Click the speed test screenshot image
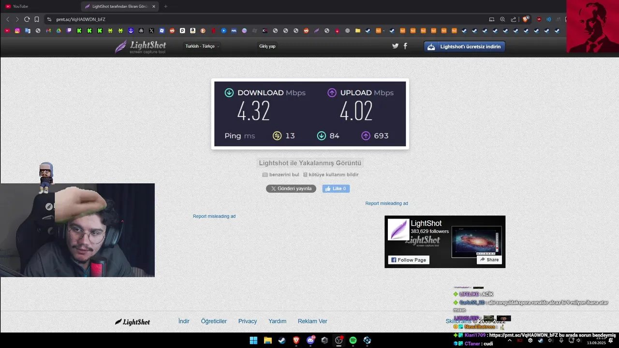This screenshot has width=619, height=348. (x=310, y=114)
